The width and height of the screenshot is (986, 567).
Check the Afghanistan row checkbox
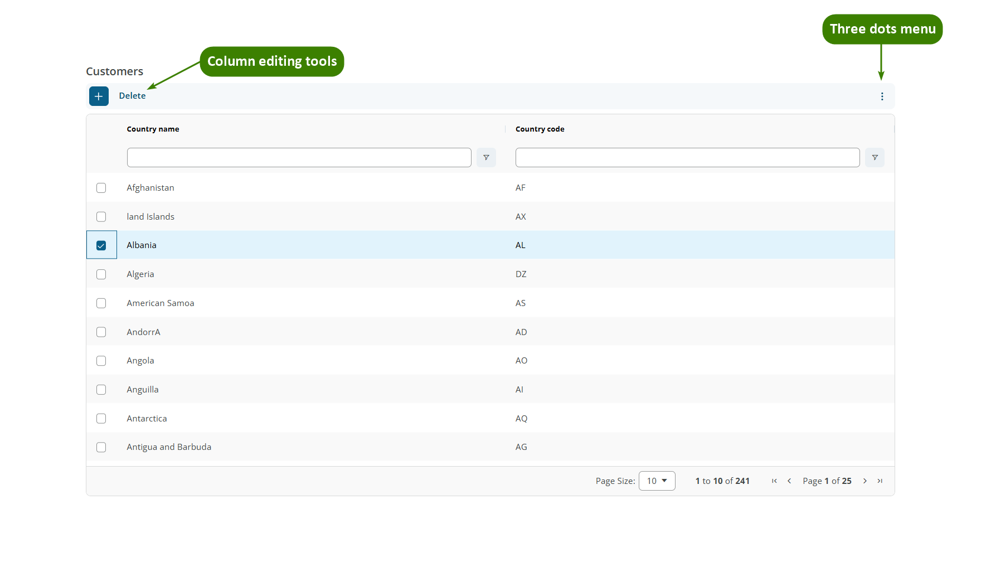[101, 188]
